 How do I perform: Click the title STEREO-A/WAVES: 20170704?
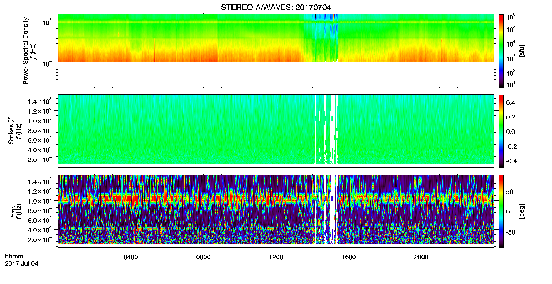(276, 7)
